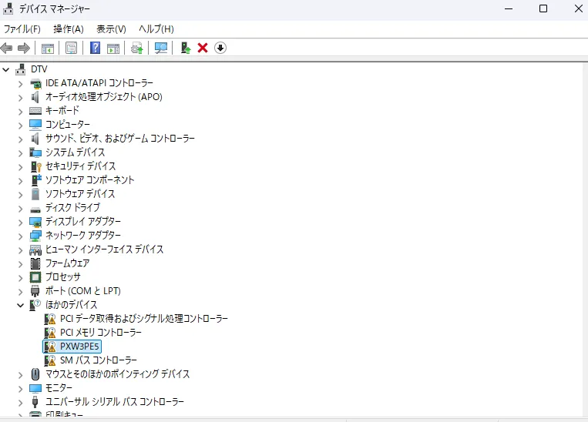Click the red X uninstall device icon

pyautogui.click(x=203, y=48)
